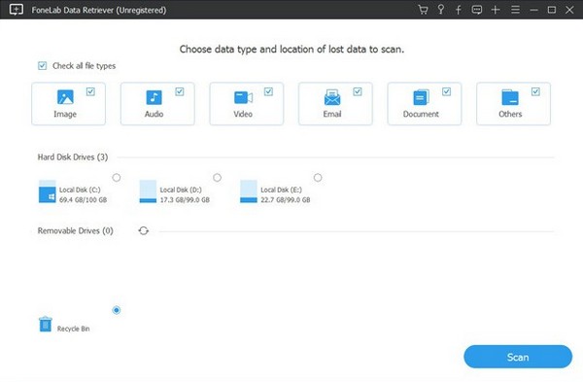Uncheck the Audio file type checkbox
Image resolution: width=583 pixels, height=382 pixels.
[x=180, y=91]
